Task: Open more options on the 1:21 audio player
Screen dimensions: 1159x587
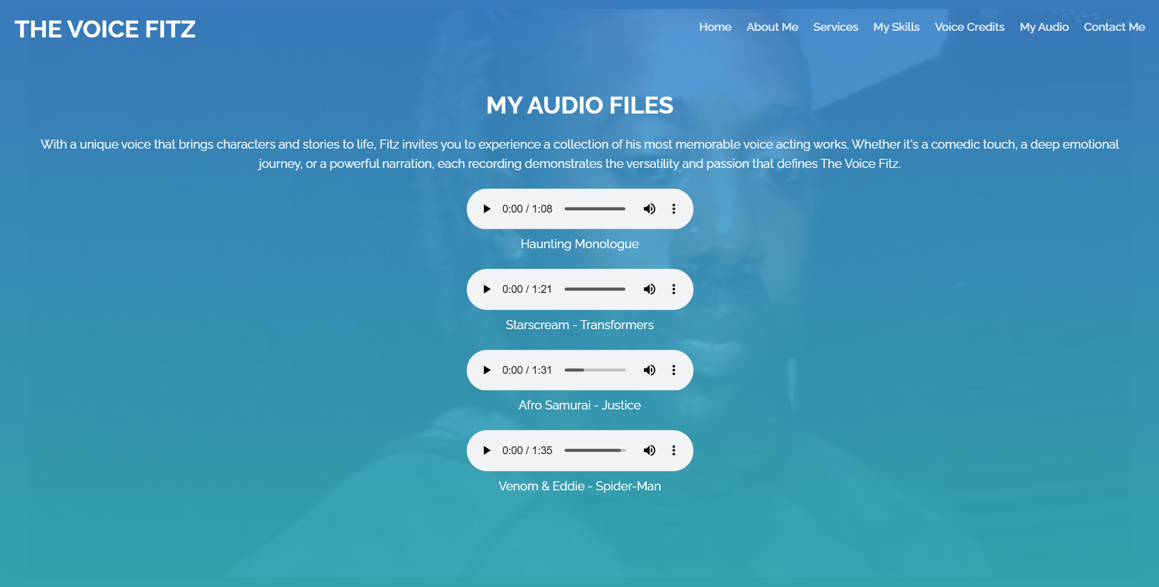Action: 674,289
